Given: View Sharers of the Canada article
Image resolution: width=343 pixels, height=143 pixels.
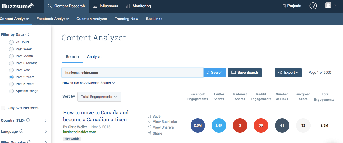Looking at the screenshot, I should 161,127.
